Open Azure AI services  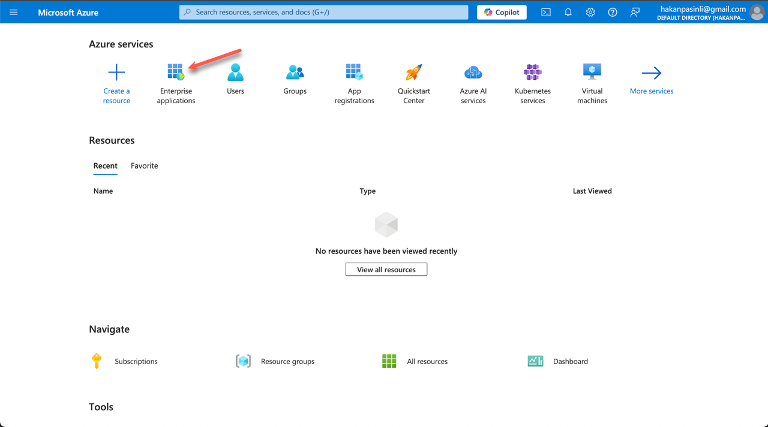[x=473, y=81]
